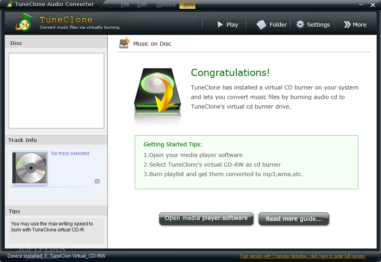Click the title bar app icon

click(x=10, y=4)
